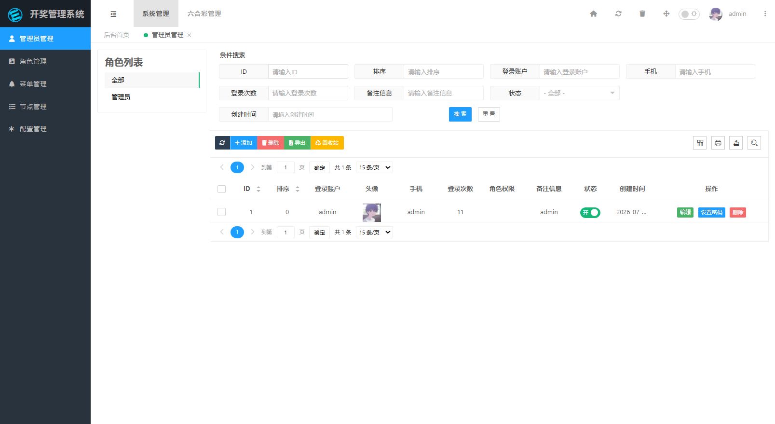Open the admin row avatar thumbnail
775x424 pixels.
pyautogui.click(x=372, y=212)
